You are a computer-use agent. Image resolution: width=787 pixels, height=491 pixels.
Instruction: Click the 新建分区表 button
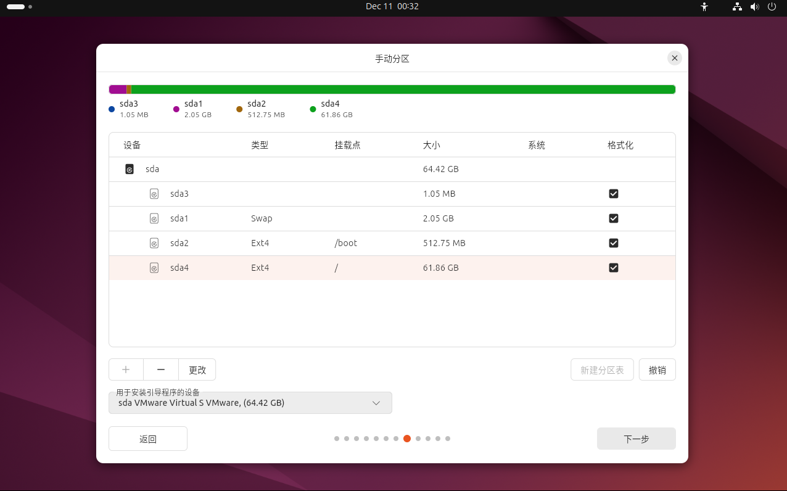point(602,369)
